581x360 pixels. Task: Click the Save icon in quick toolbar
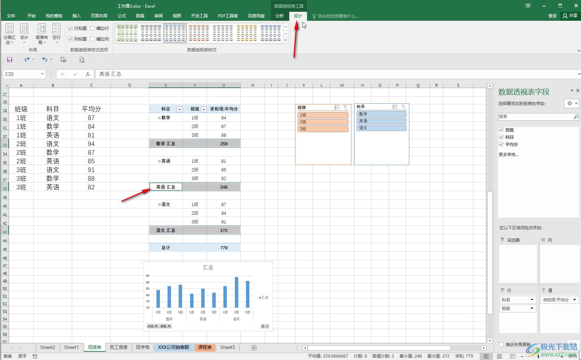(x=10, y=60)
